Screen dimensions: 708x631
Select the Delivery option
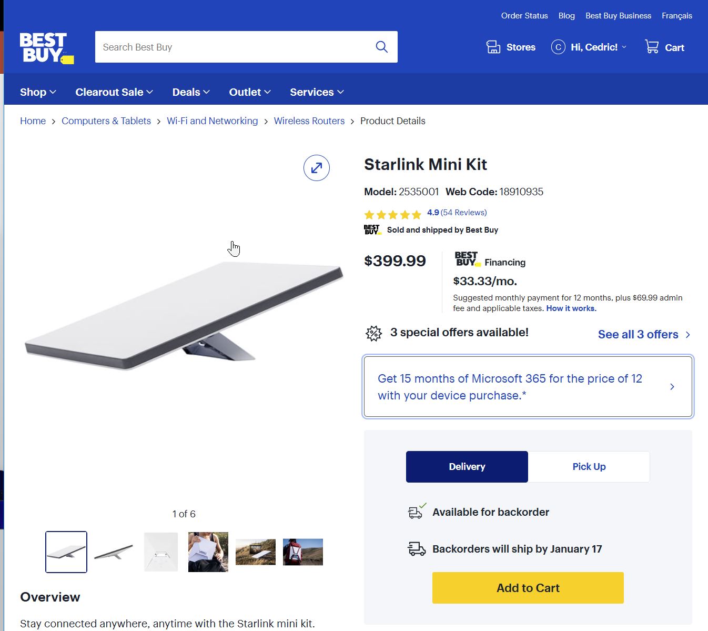click(x=467, y=467)
